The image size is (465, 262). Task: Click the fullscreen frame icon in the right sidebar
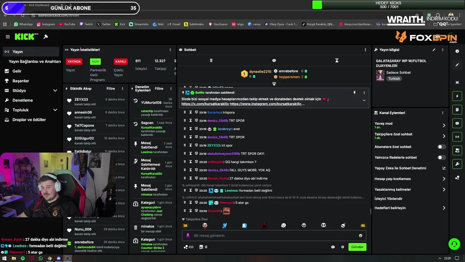click(x=457, y=83)
